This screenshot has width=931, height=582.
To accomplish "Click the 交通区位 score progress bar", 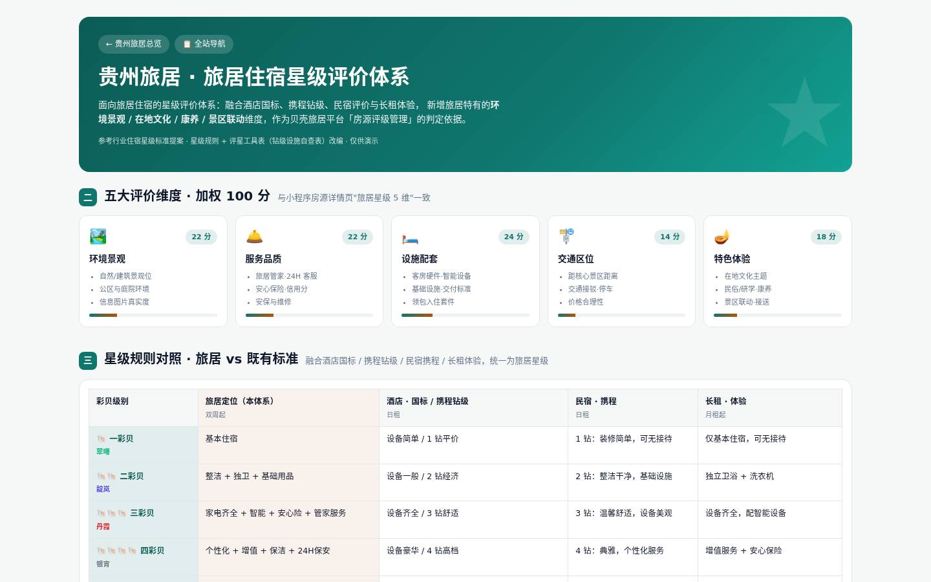I will click(x=621, y=315).
